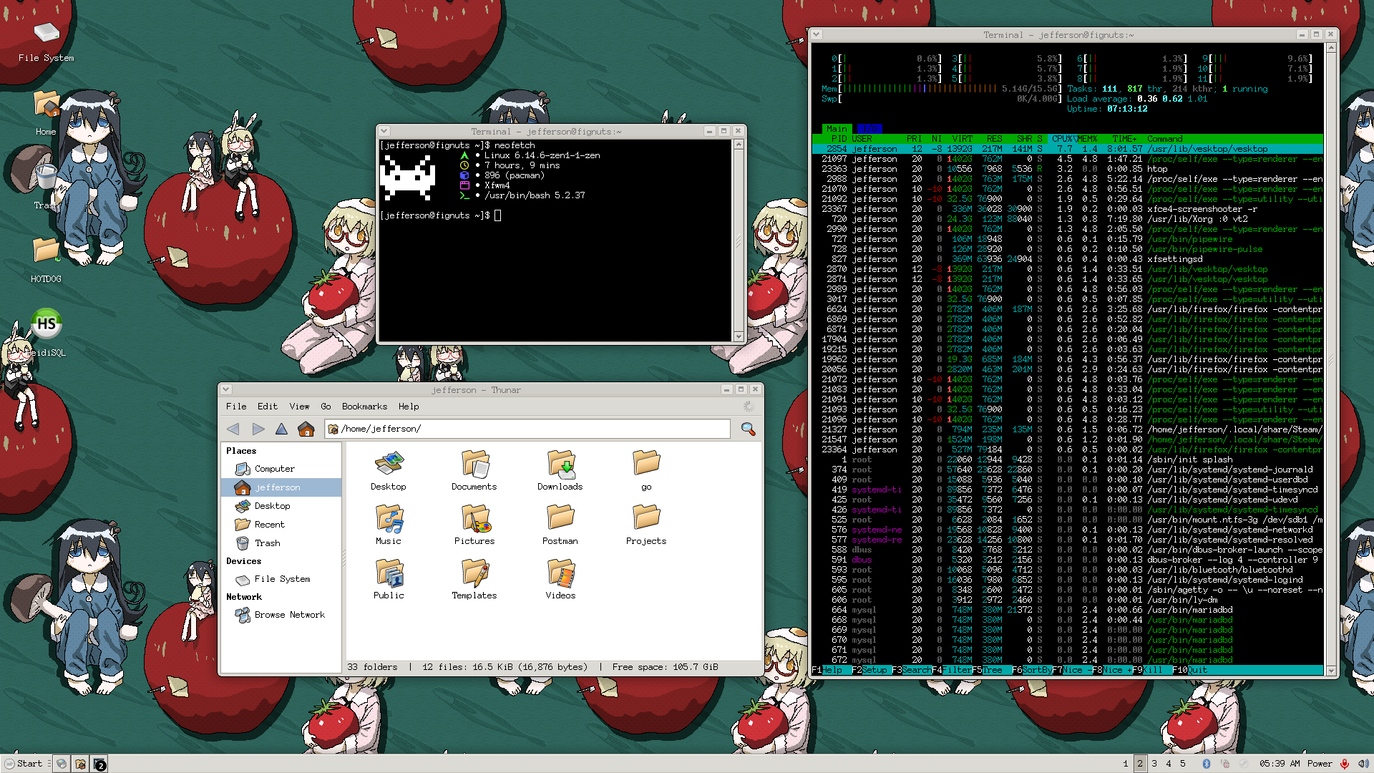Screen dimensions: 1374x773
Task: Click the Steam tray icon
Action: coord(1242,764)
